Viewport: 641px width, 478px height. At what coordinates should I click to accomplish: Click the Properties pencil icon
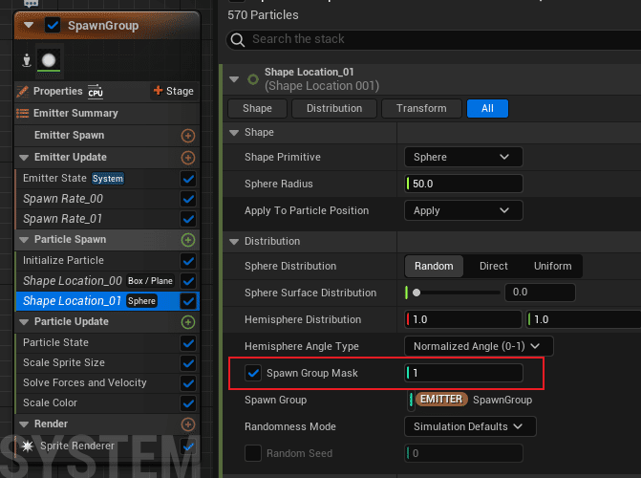pos(23,91)
